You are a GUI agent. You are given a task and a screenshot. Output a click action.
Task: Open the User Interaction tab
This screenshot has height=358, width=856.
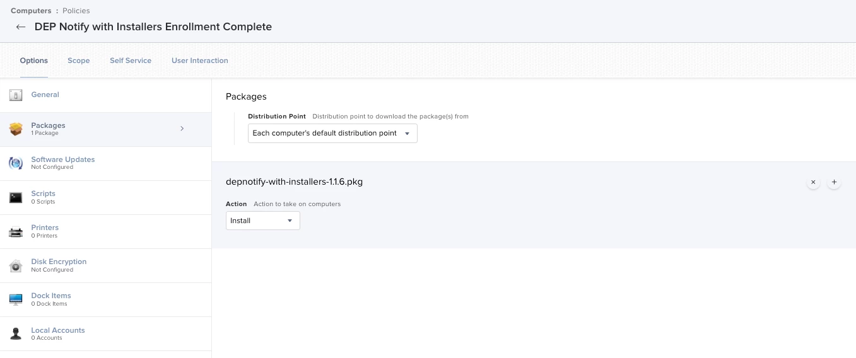(x=200, y=61)
